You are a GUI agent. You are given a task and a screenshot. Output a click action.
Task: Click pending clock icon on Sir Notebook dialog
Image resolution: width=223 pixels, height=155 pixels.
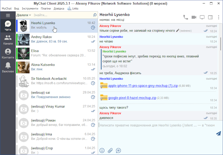[x=93, y=83]
